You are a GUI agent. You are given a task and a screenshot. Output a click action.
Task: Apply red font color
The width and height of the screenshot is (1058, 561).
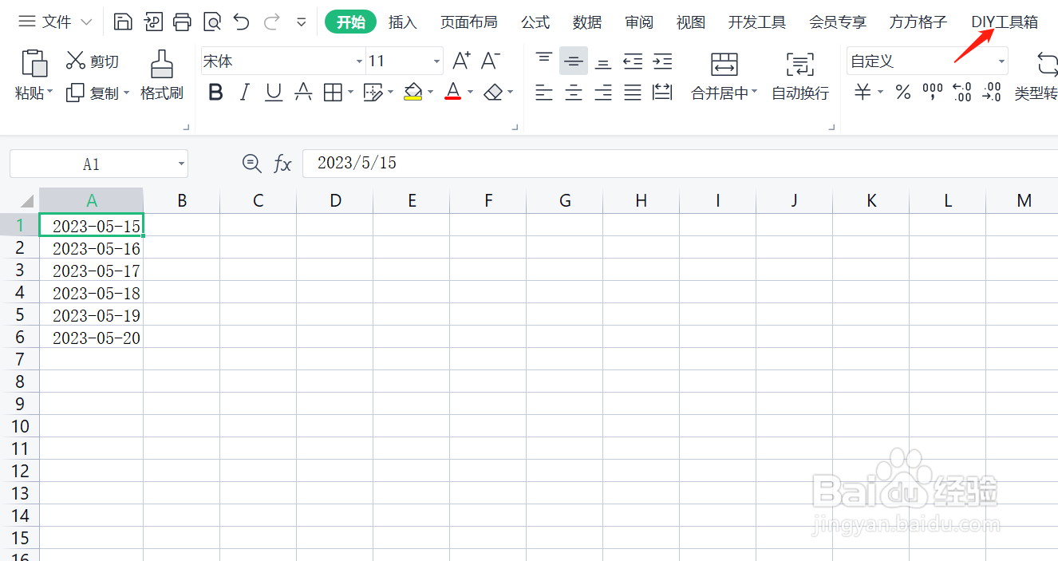(x=452, y=93)
